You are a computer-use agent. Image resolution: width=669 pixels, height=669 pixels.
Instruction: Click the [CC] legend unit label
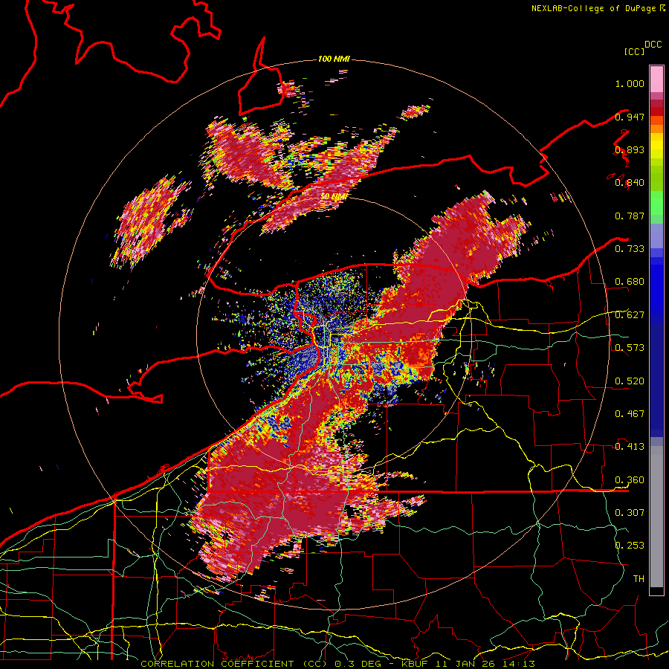(x=634, y=51)
